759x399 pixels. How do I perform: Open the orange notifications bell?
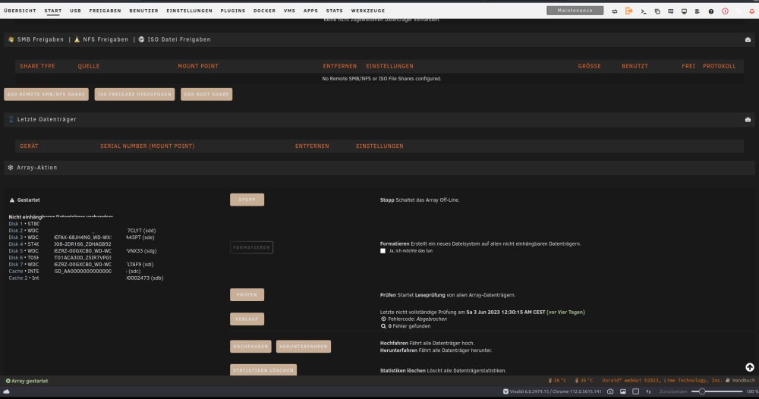click(x=751, y=11)
